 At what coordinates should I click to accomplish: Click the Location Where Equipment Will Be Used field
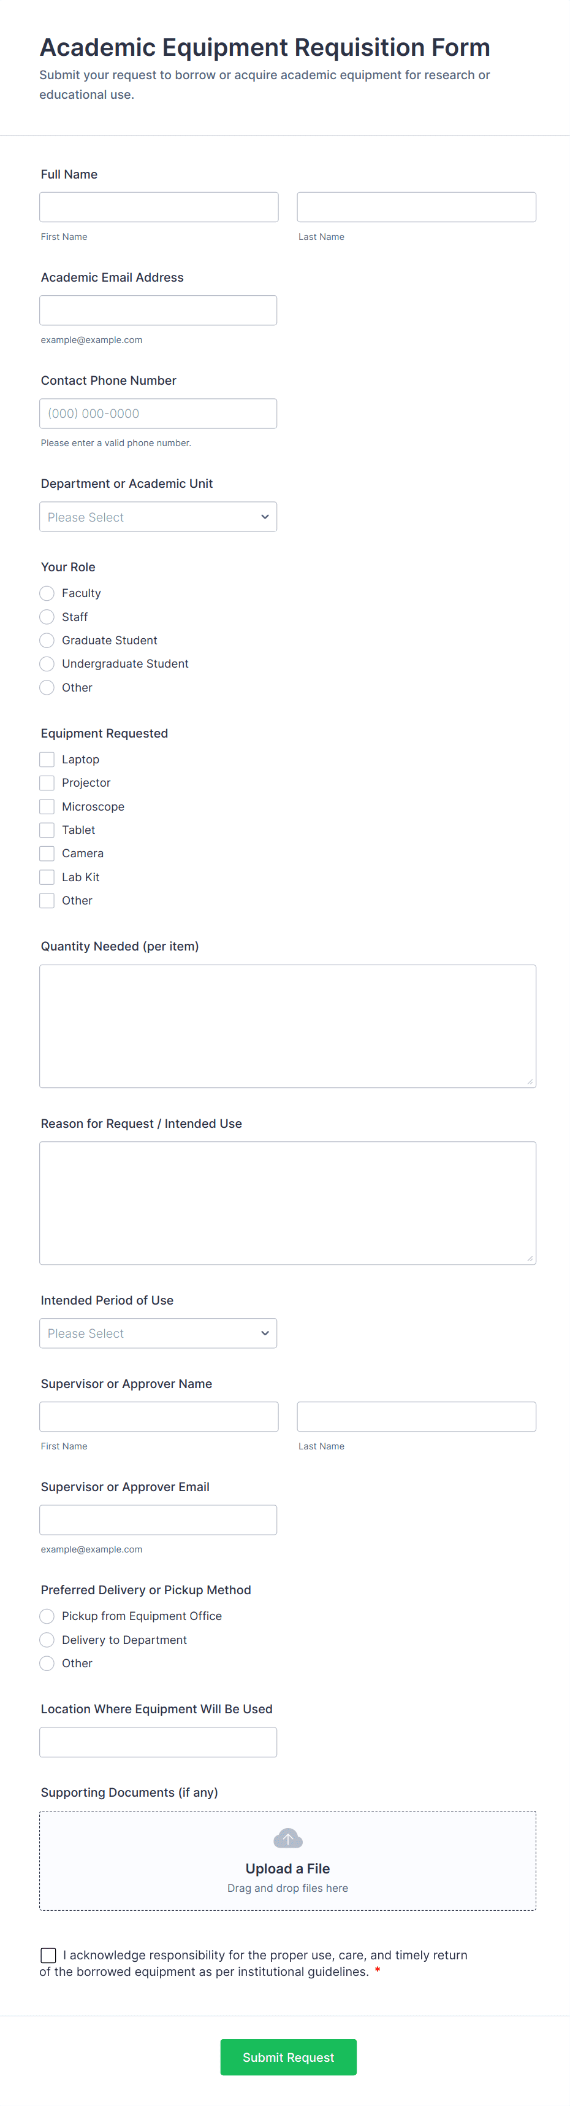click(158, 1742)
